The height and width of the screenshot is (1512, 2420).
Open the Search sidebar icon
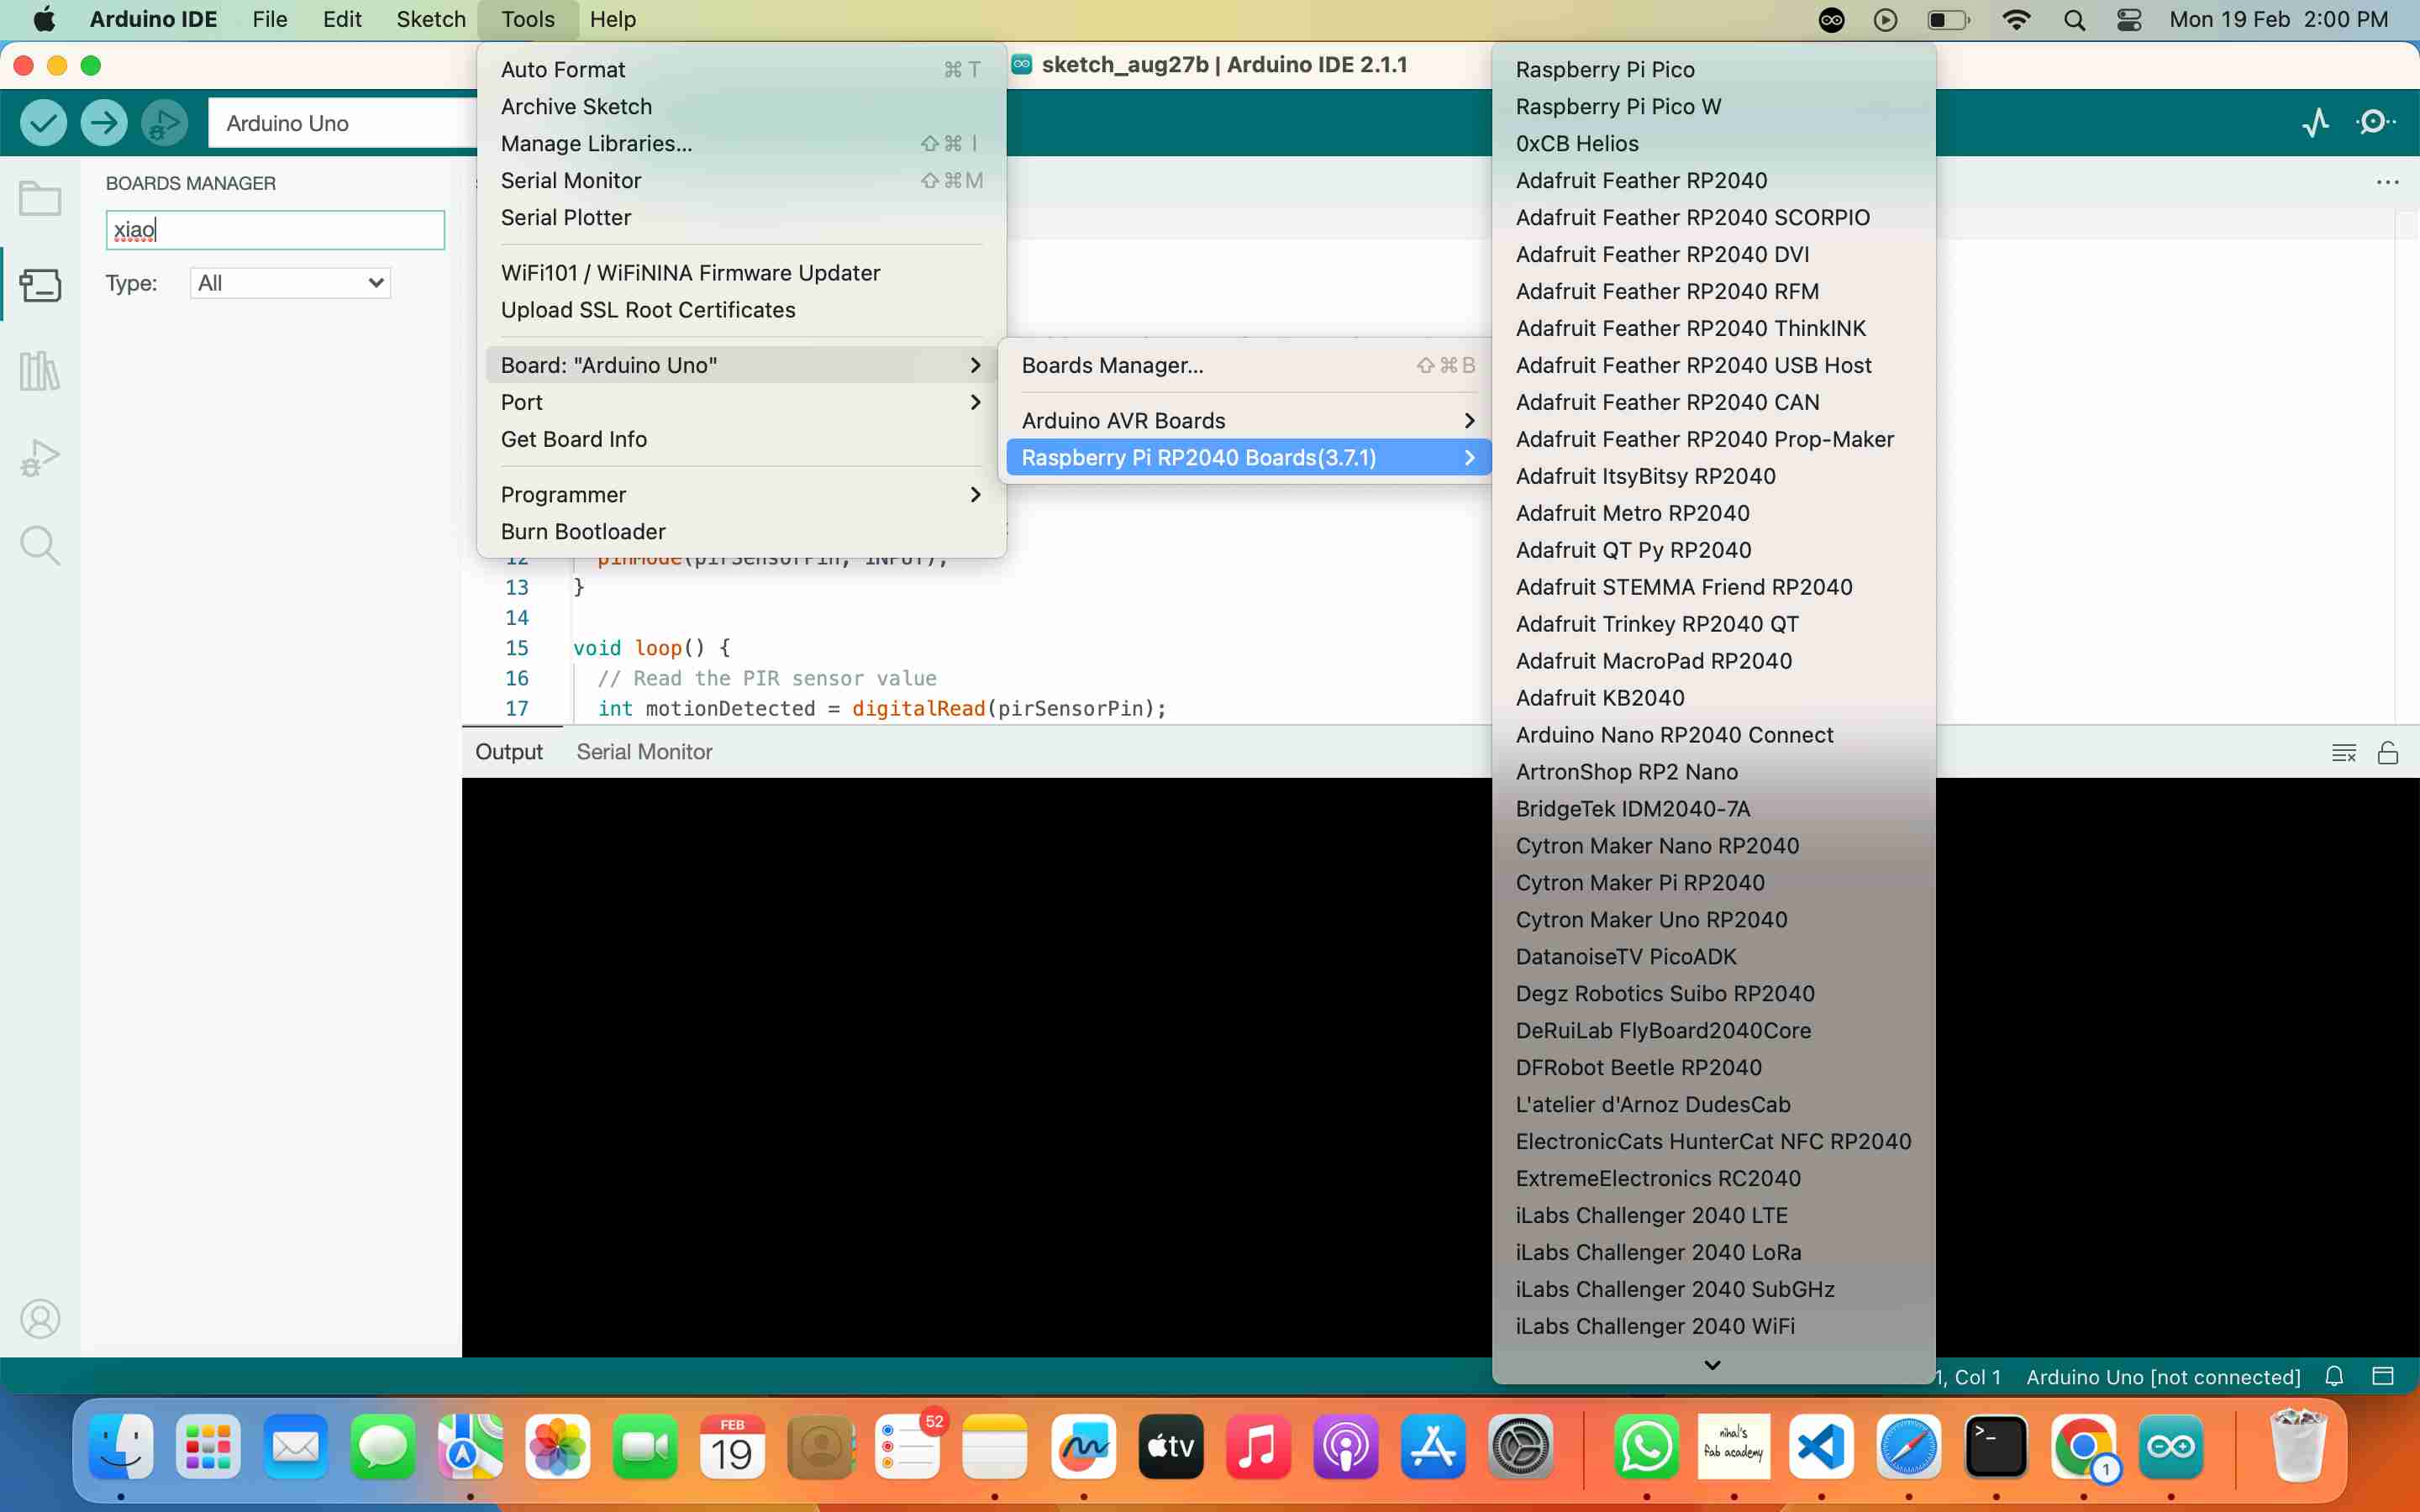click(x=40, y=545)
